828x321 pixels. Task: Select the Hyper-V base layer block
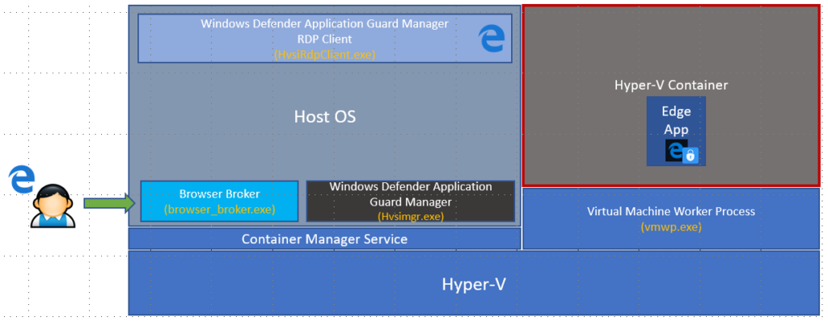(x=474, y=284)
